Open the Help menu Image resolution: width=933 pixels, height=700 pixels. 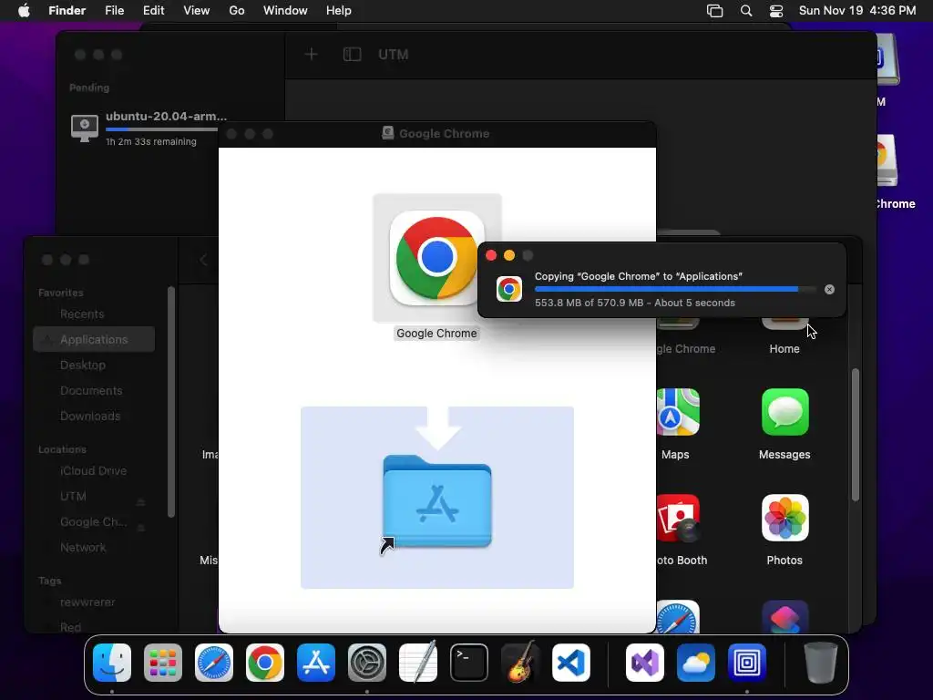[x=339, y=11]
